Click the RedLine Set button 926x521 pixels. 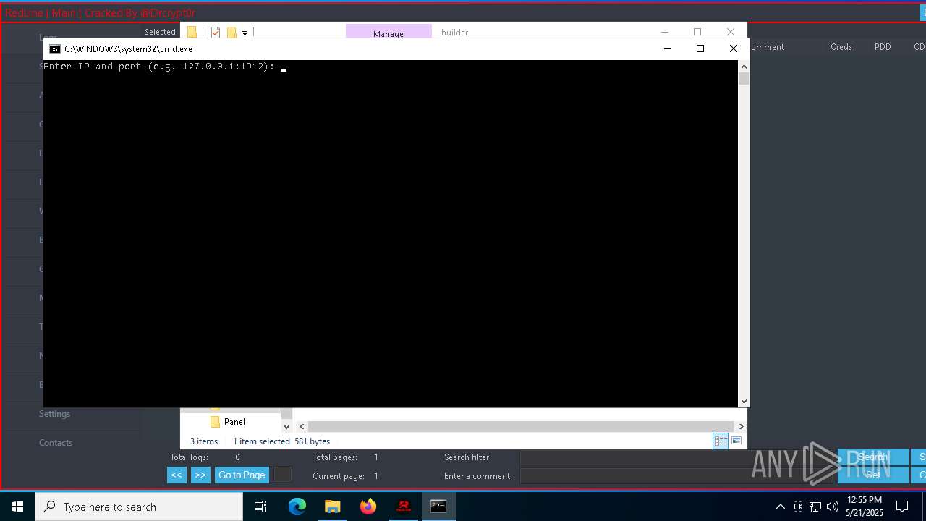[873, 475]
